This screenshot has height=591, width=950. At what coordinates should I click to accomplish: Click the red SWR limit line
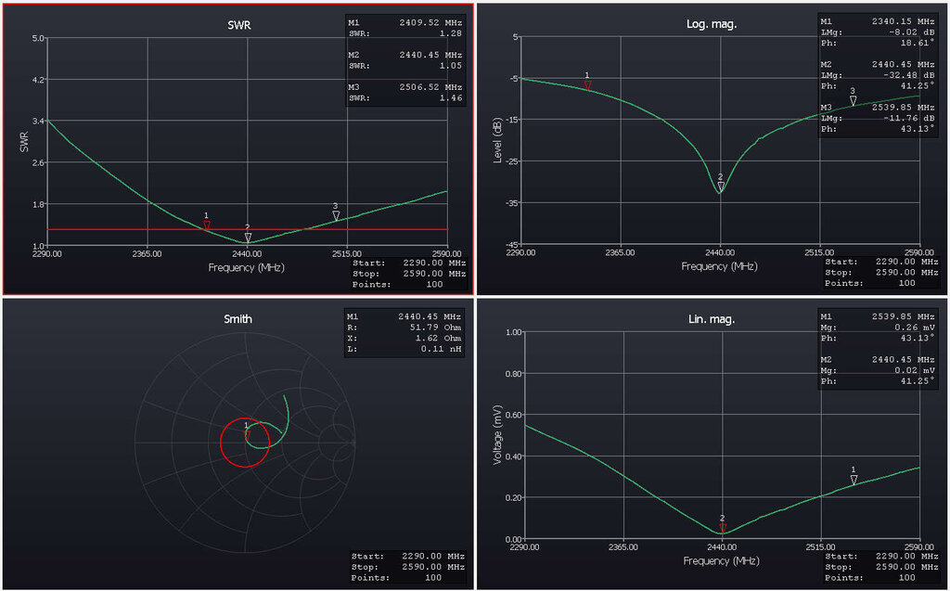coord(111,229)
